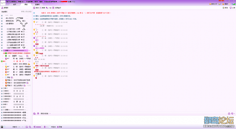Click the 不知道 chat message with emoji
This screenshot has width=236, height=129.
tap(39, 53)
